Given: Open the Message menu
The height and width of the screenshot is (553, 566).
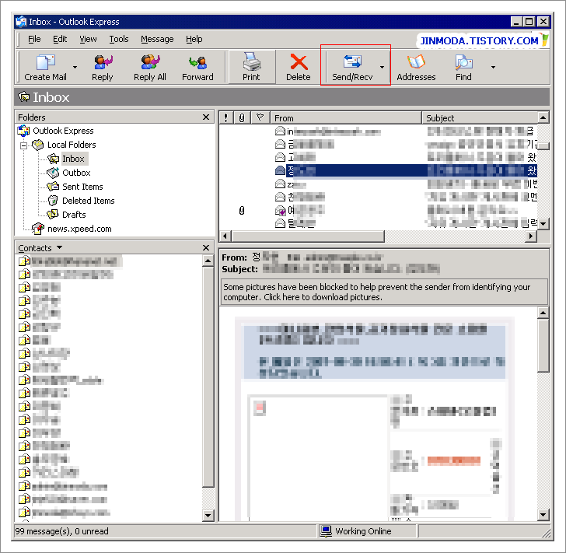Looking at the screenshot, I should (x=157, y=39).
